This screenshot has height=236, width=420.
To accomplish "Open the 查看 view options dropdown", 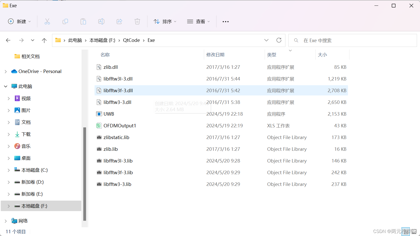I will [198, 21].
